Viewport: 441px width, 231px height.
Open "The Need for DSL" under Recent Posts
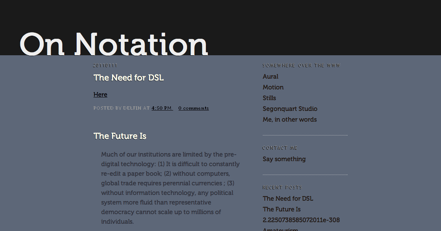pyautogui.click(x=287, y=198)
